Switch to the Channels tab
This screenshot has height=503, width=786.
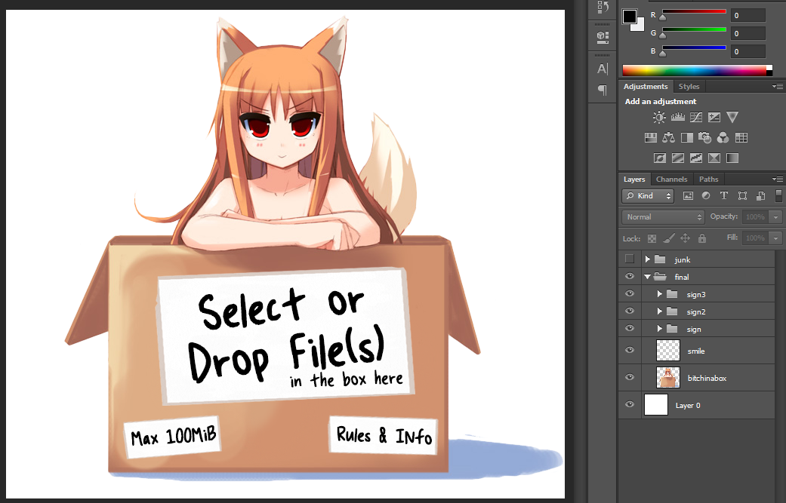click(x=671, y=179)
